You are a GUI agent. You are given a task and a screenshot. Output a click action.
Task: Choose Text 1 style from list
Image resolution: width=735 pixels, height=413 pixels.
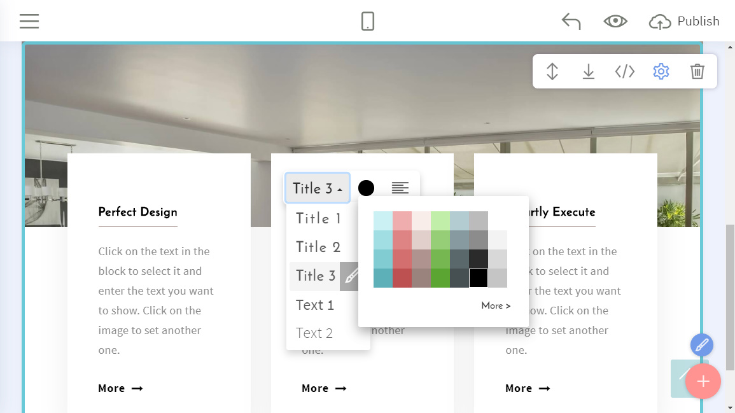(315, 305)
